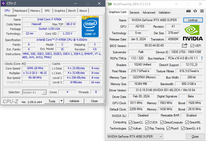
Task: Click the Multiplier x 31.0 value
Action: point(35,73)
